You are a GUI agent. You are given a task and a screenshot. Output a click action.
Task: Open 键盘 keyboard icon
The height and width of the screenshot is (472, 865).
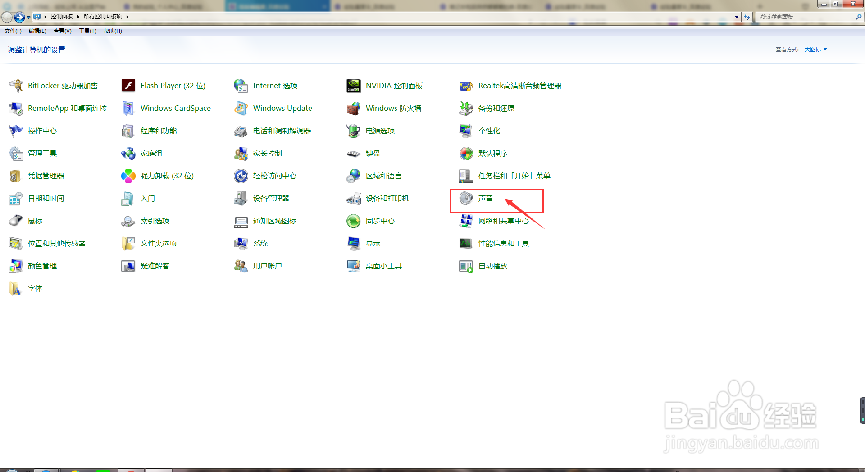point(354,153)
